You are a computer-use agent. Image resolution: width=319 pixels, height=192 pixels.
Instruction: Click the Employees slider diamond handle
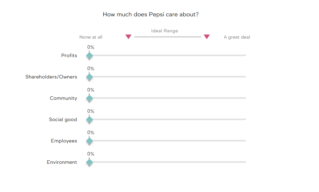coord(89,141)
